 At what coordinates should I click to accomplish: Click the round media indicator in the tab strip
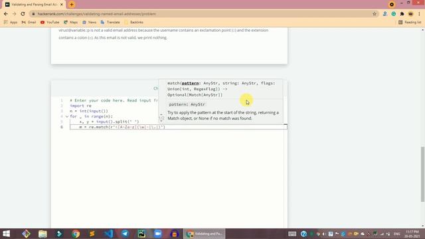tap(392, 5)
